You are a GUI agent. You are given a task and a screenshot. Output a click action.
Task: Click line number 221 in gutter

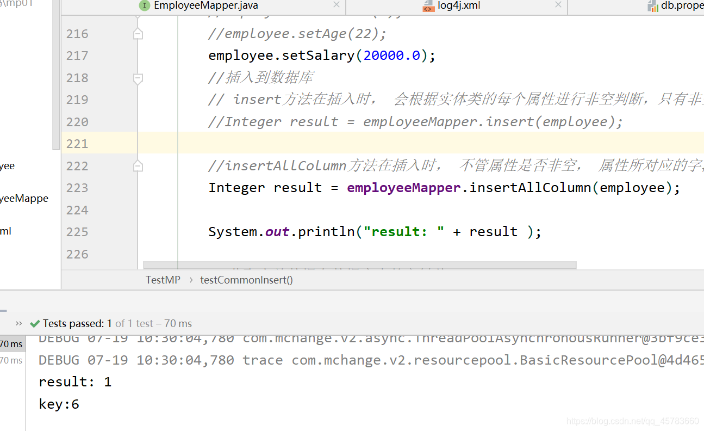pyautogui.click(x=77, y=144)
